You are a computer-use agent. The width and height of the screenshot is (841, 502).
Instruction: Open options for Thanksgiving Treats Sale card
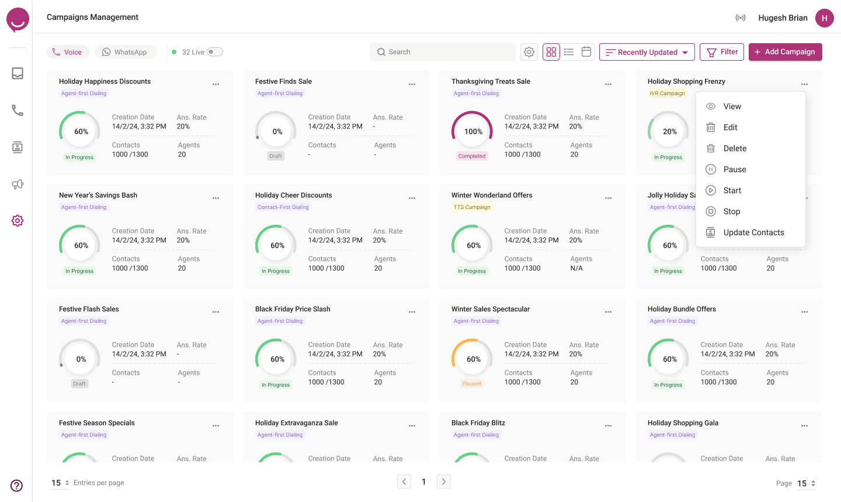click(609, 85)
